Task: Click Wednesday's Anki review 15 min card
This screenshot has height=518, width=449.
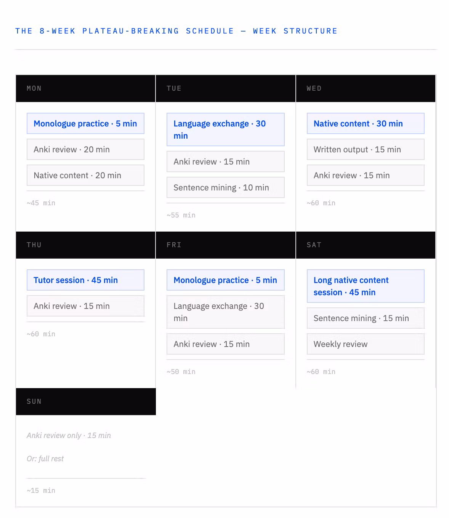Action: pos(366,175)
